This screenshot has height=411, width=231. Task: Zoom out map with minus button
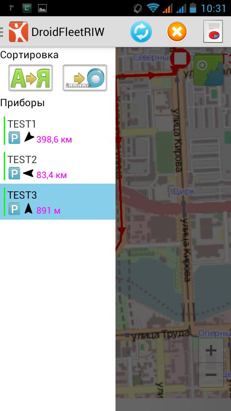211,375
